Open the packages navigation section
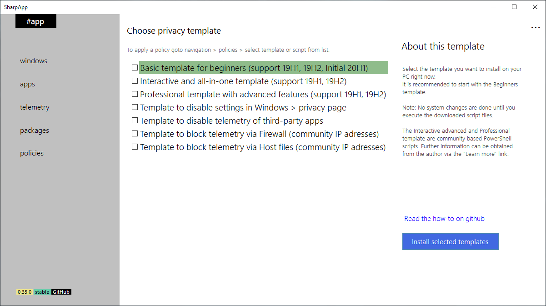Screen dimensions: 546x306 [35, 130]
